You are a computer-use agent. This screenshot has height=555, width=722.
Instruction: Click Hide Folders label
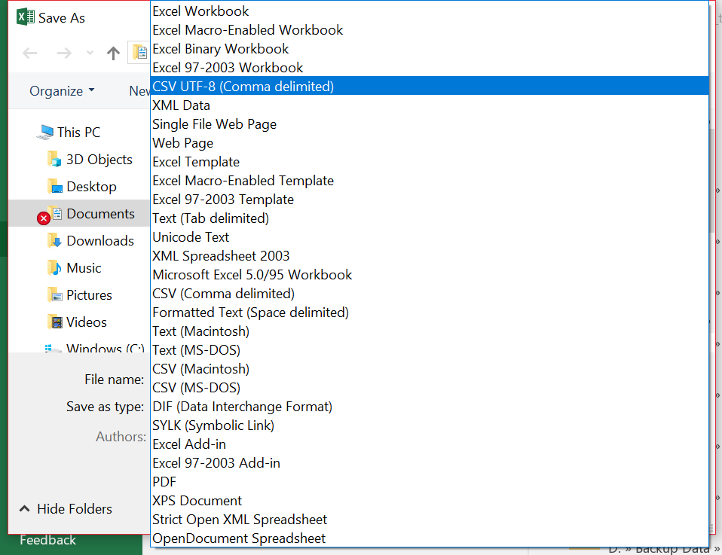click(x=75, y=508)
